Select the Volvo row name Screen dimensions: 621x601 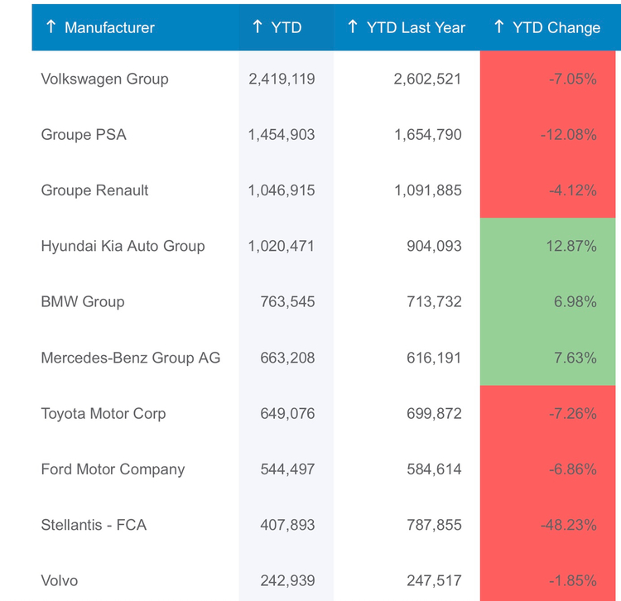[x=60, y=581]
